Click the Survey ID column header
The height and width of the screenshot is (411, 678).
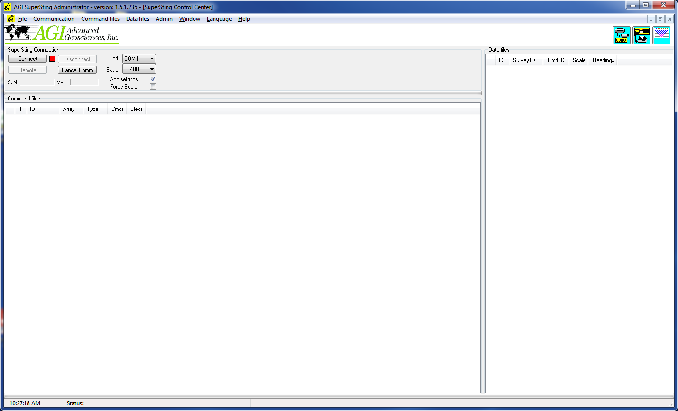[526, 60]
